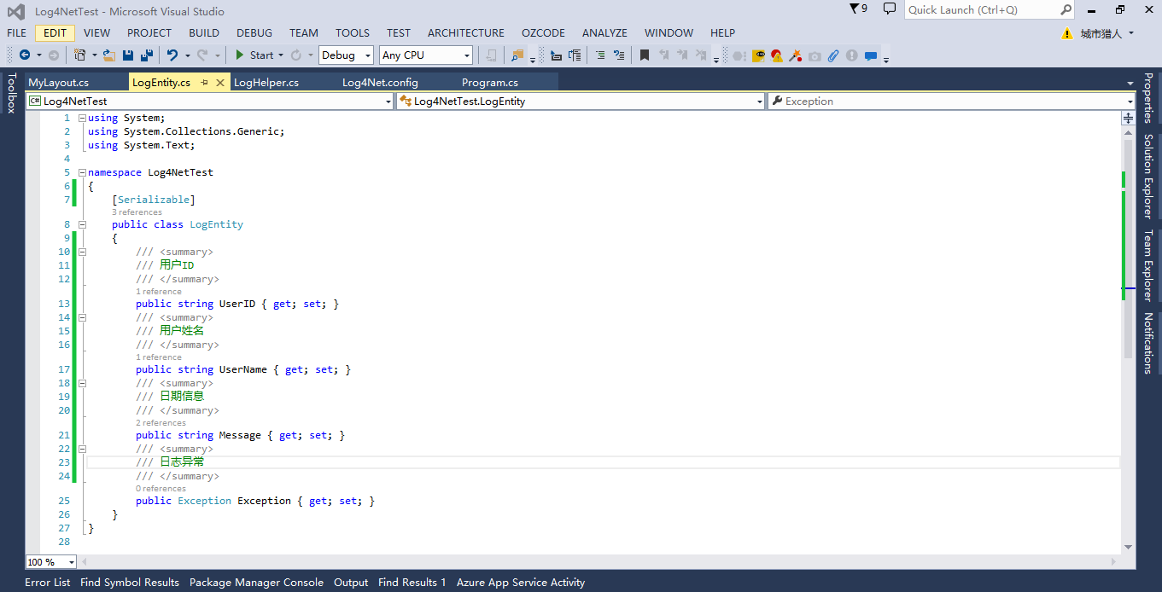Save the current file with the single-disk icon
The width and height of the screenshot is (1162, 592).
[128, 55]
